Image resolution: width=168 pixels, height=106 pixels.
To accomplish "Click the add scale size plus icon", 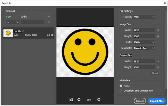I will point(49,17).
